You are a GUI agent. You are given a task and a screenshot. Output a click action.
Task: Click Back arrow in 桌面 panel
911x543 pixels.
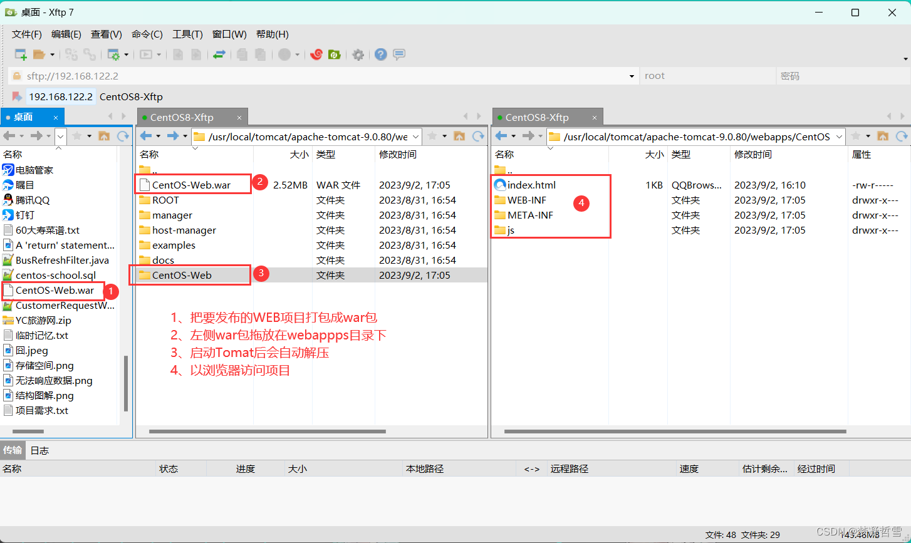[x=9, y=136]
